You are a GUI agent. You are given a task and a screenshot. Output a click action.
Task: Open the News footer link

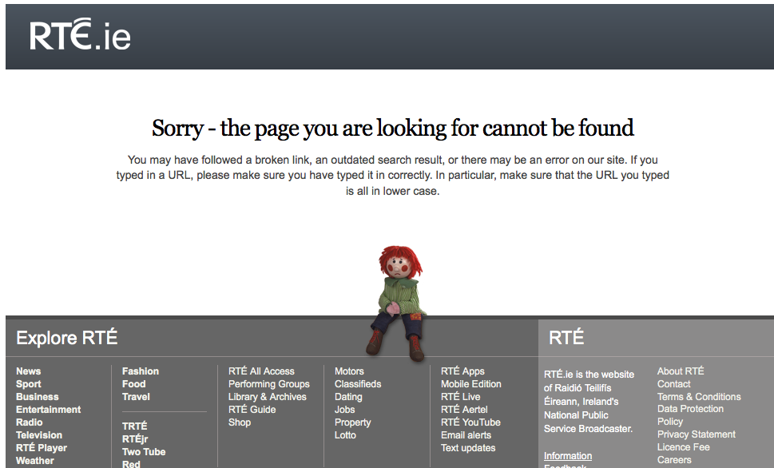coord(29,371)
